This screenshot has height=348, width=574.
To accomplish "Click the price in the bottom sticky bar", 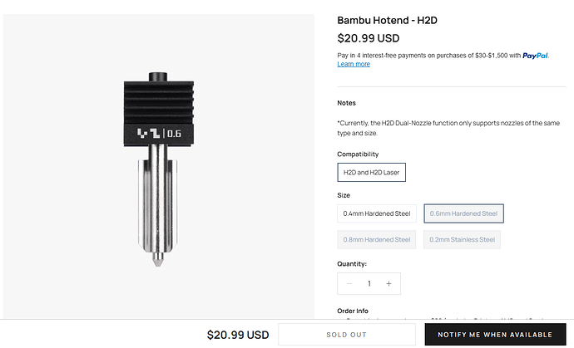I will pyautogui.click(x=238, y=335).
